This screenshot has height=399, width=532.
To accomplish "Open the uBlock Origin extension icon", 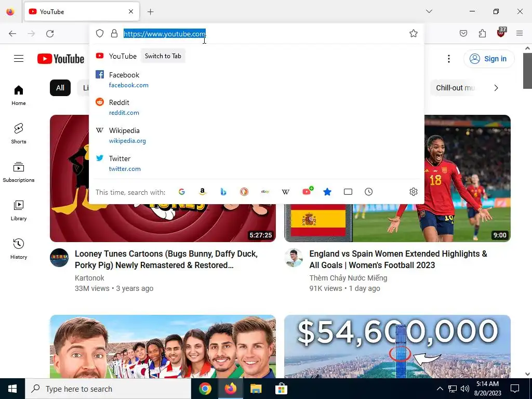I will [501, 33].
